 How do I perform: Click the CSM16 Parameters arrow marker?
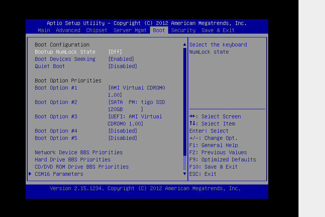point(30,174)
